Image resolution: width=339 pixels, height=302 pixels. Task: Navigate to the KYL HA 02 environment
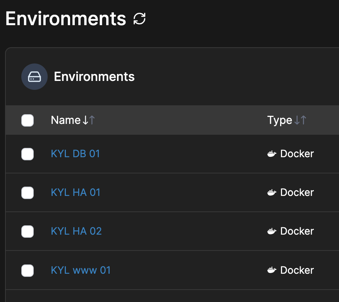click(x=76, y=231)
